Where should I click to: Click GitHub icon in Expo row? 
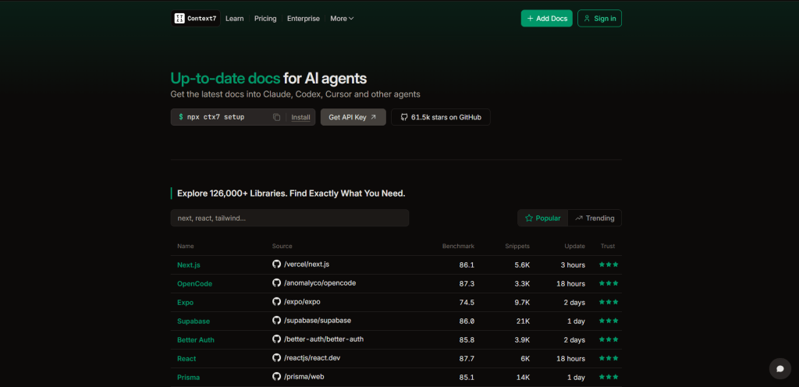pos(277,301)
